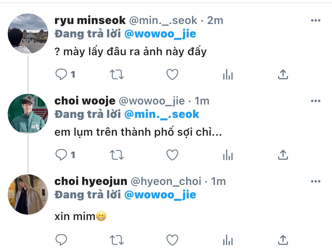Reply to choi wooje's tweet
332x252 pixels.
[x=61, y=155]
